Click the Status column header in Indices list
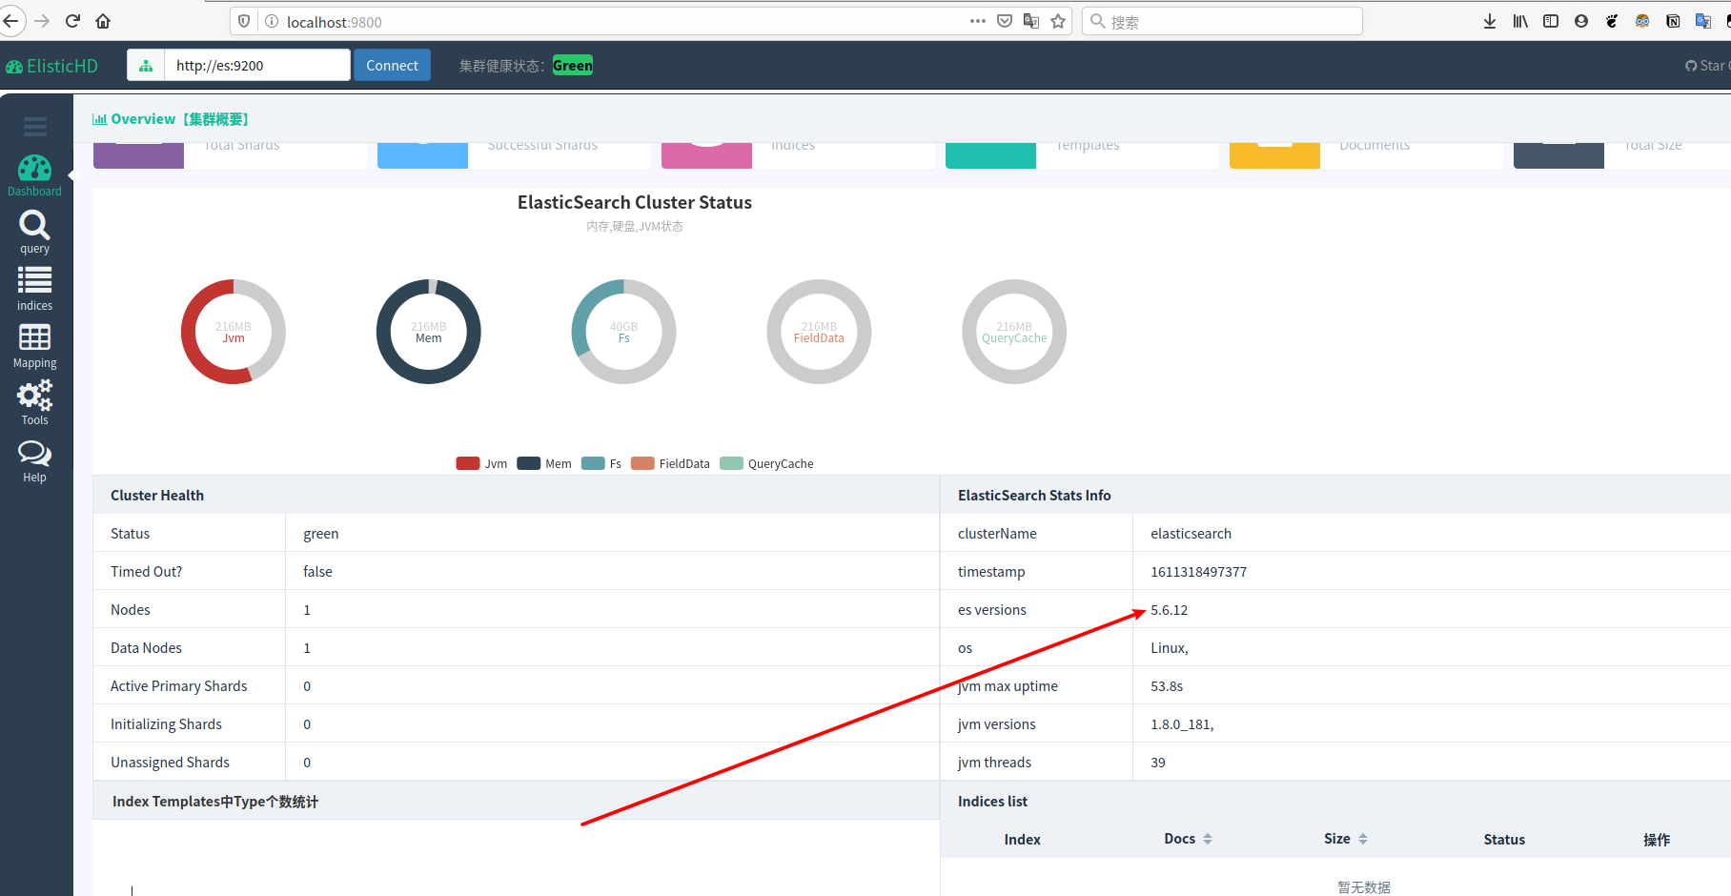Viewport: 1731px width, 896px height. point(1504,840)
